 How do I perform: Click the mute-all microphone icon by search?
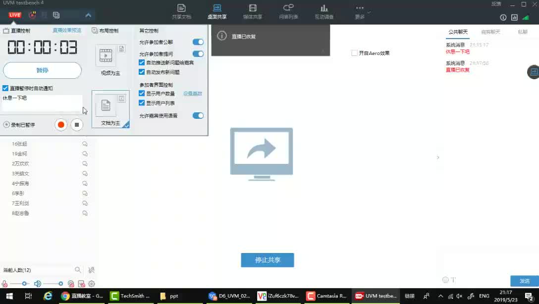(91, 270)
